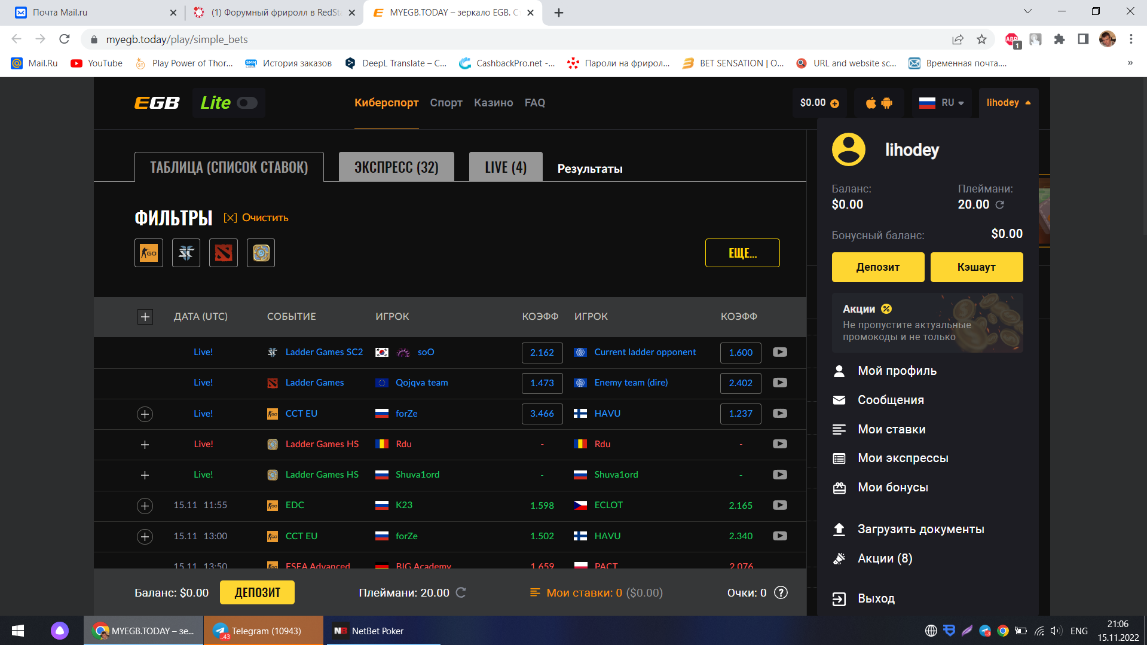Open the Казино section
The image size is (1147, 645).
click(493, 103)
